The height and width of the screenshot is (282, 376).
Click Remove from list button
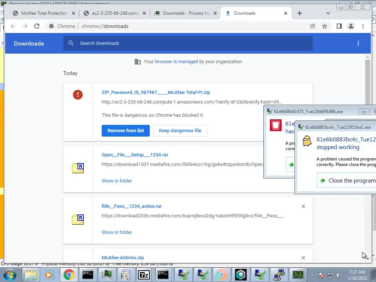(x=126, y=131)
